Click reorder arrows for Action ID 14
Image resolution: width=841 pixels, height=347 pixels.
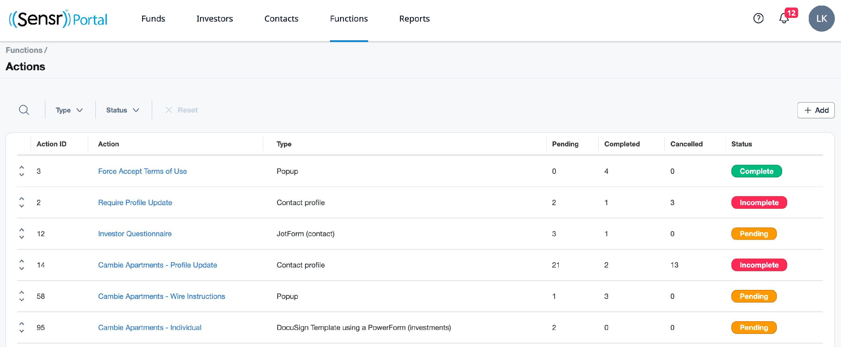pos(22,265)
